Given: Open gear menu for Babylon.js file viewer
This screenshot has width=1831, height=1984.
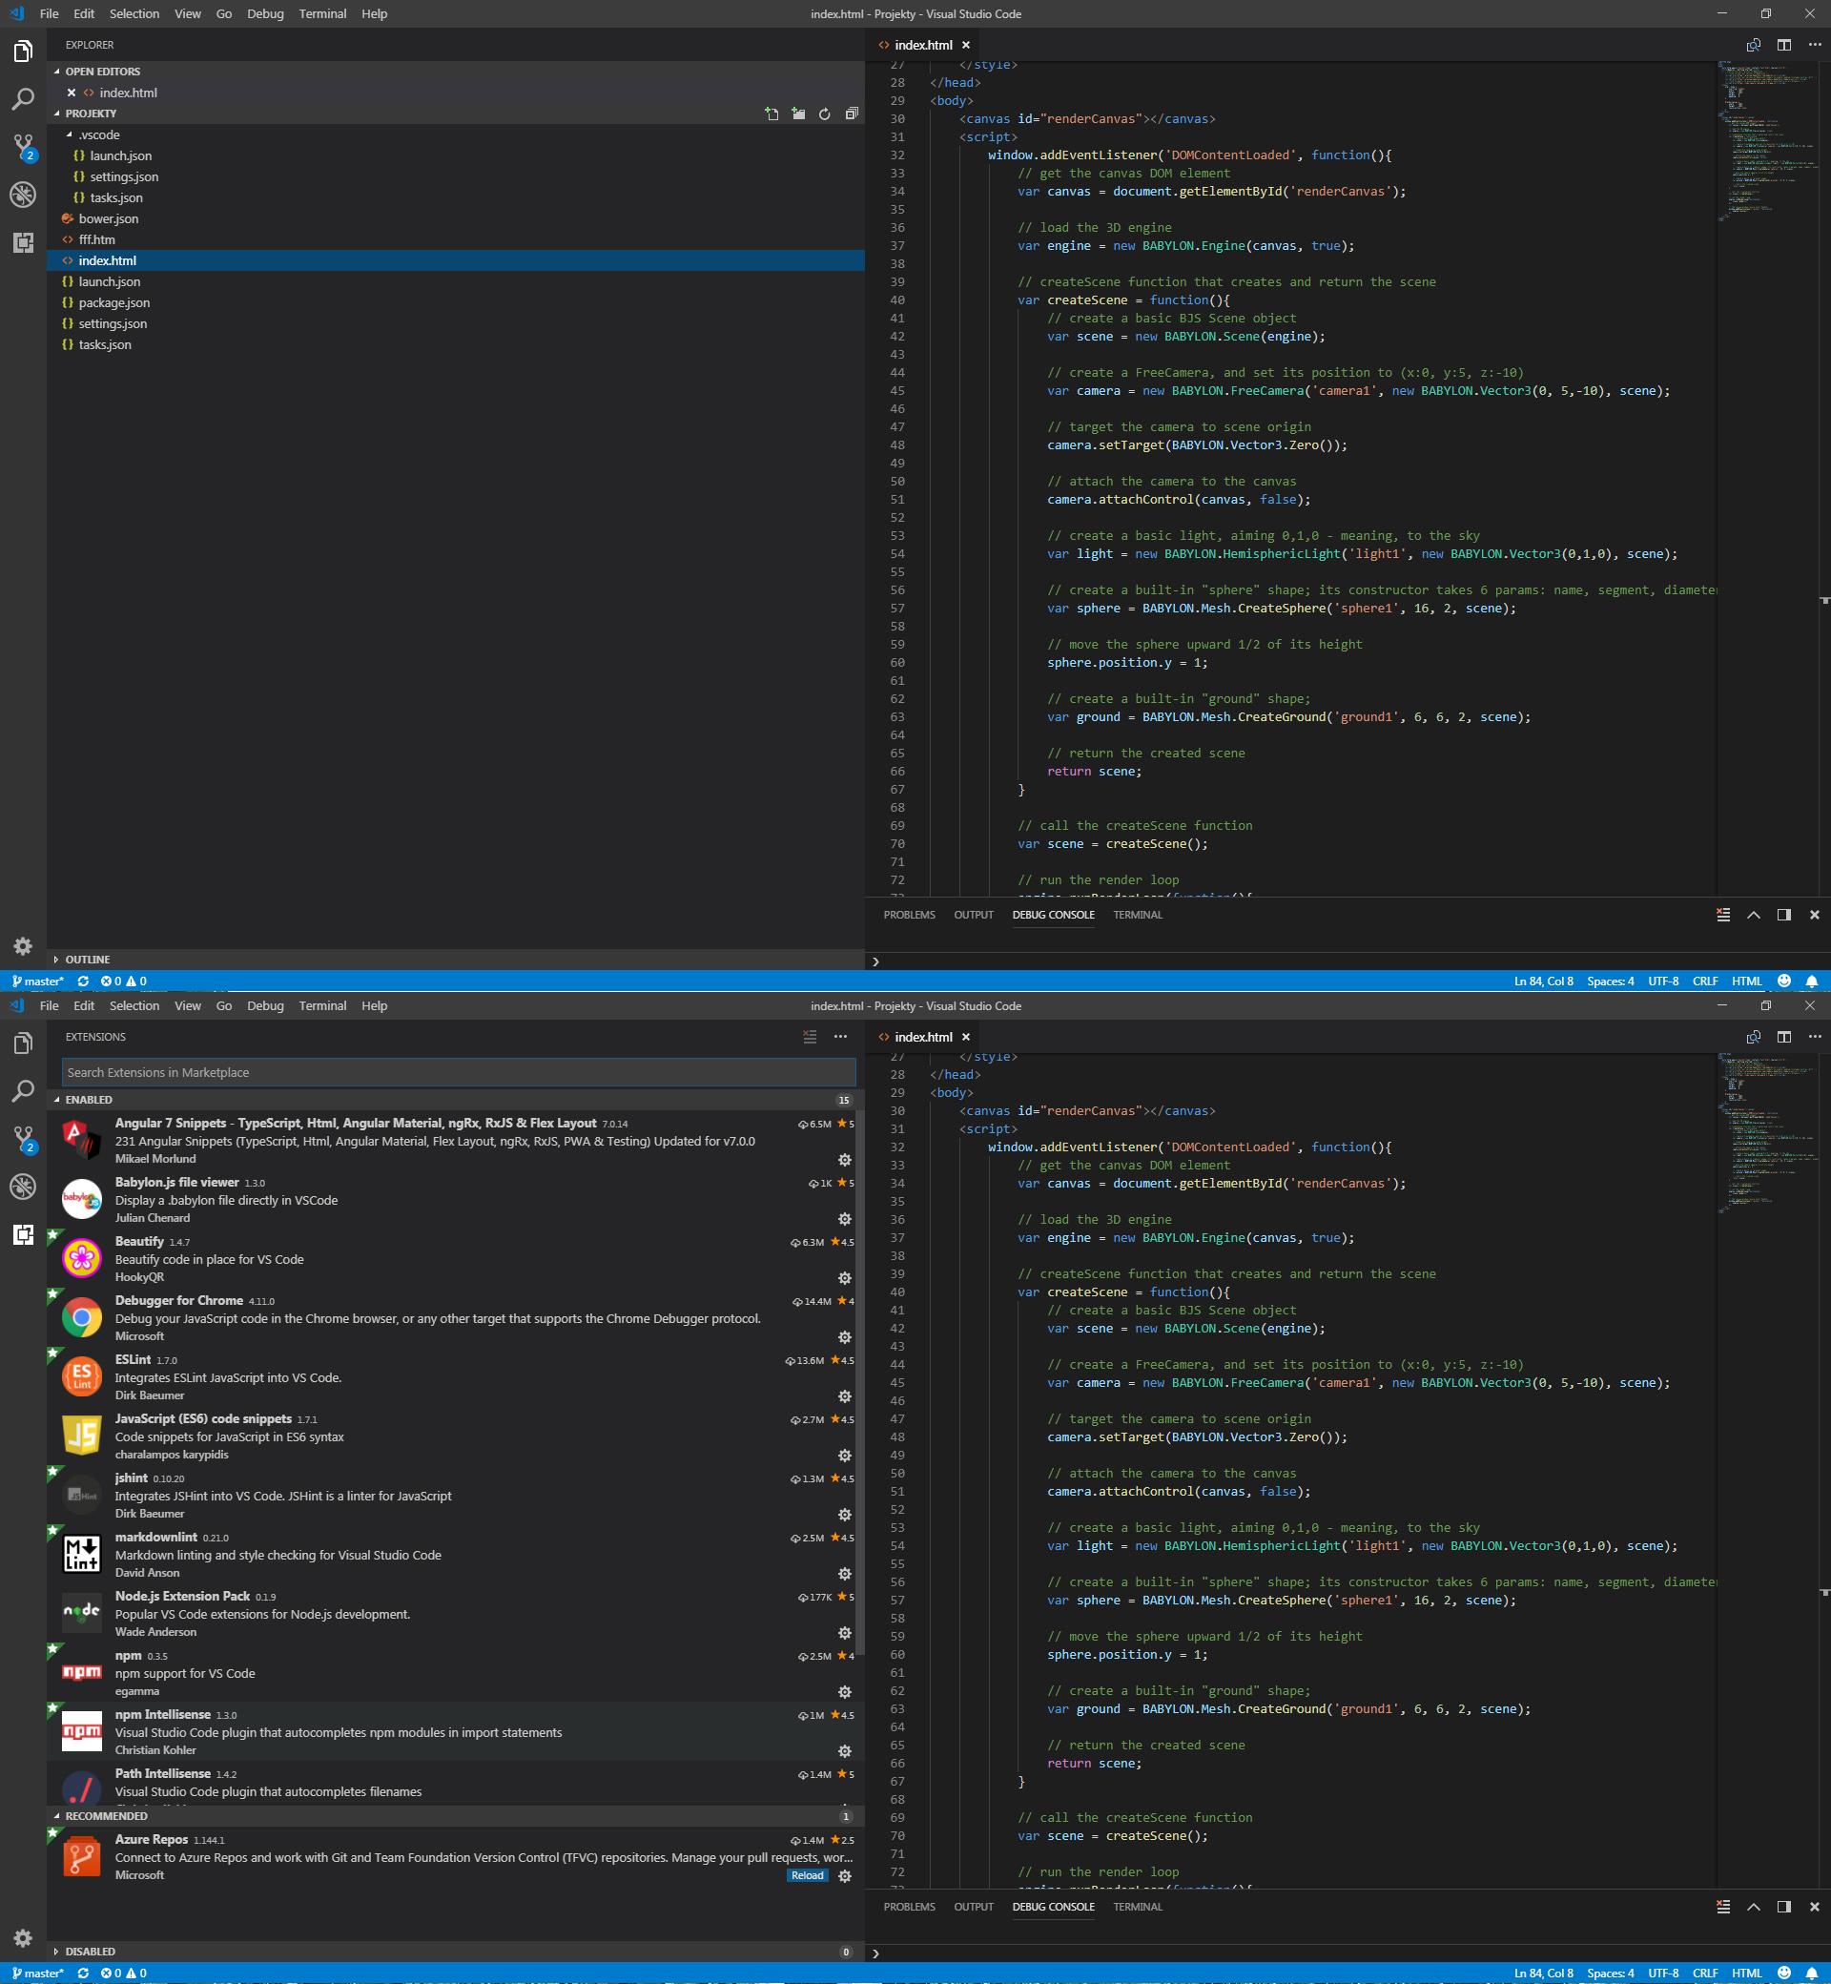Looking at the screenshot, I should coord(844,1219).
